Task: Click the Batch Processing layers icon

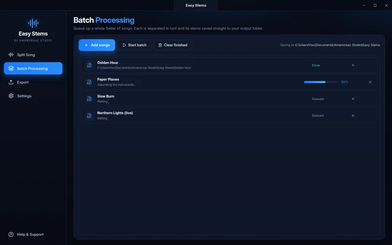Action: click(x=11, y=68)
